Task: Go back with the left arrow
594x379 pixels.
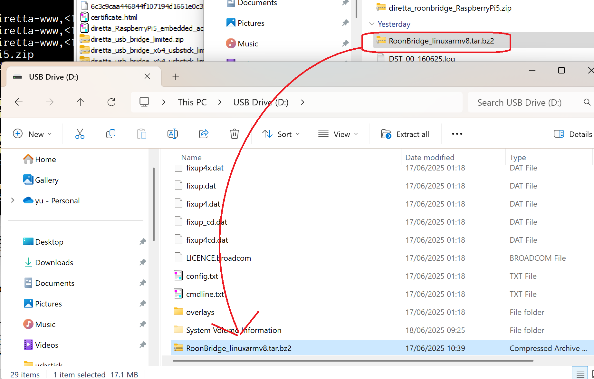Action: tap(19, 102)
